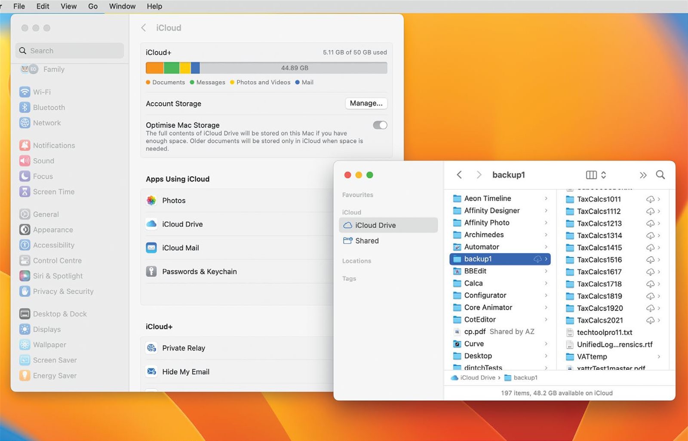Expand VATtemp folder chevron

(659, 356)
